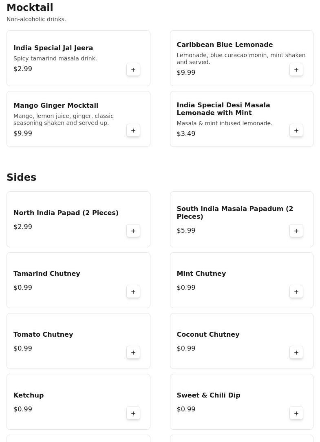Viewport: 320px width, 442px height.
Task: Add Coconut Chutney to cart
Action: pyautogui.click(x=296, y=353)
